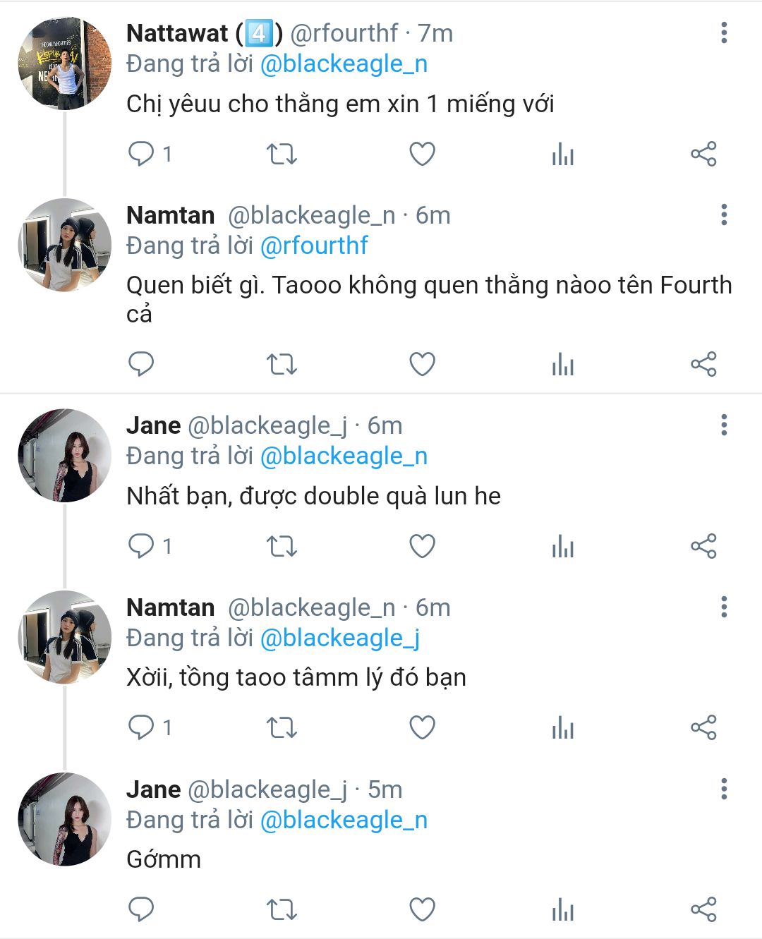The image size is (762, 939).
Task: Open Nattawat's profile avatar
Action: pos(65,63)
